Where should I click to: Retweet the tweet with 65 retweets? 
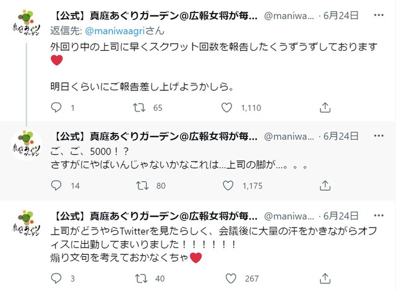pos(140,108)
